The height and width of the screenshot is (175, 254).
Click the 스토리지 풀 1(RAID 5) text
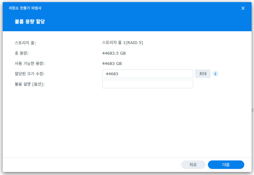pos(123,43)
